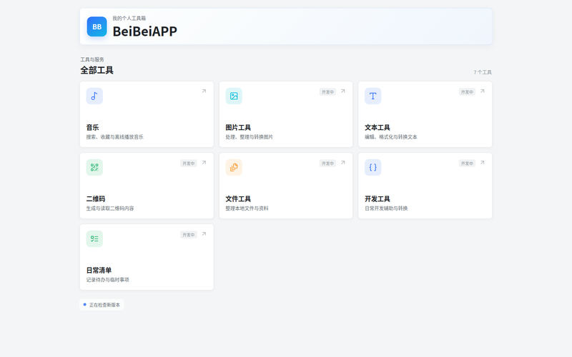Click the 开发中 badge on 图片工具
Image resolution: width=572 pixels, height=357 pixels.
pos(327,92)
